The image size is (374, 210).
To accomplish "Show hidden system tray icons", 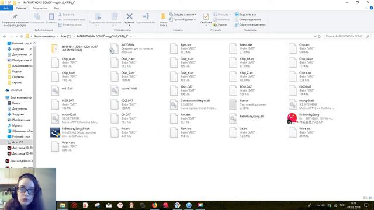I will (x=318, y=205).
